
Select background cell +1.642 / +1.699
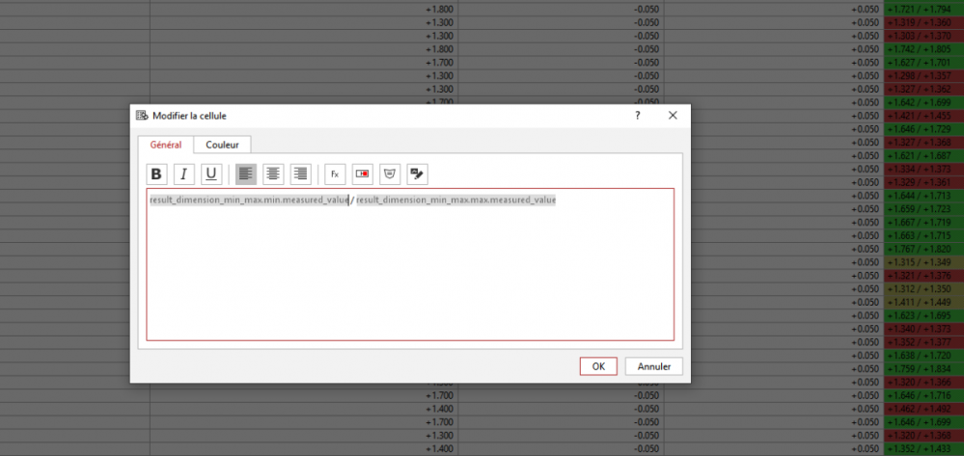coord(923,102)
